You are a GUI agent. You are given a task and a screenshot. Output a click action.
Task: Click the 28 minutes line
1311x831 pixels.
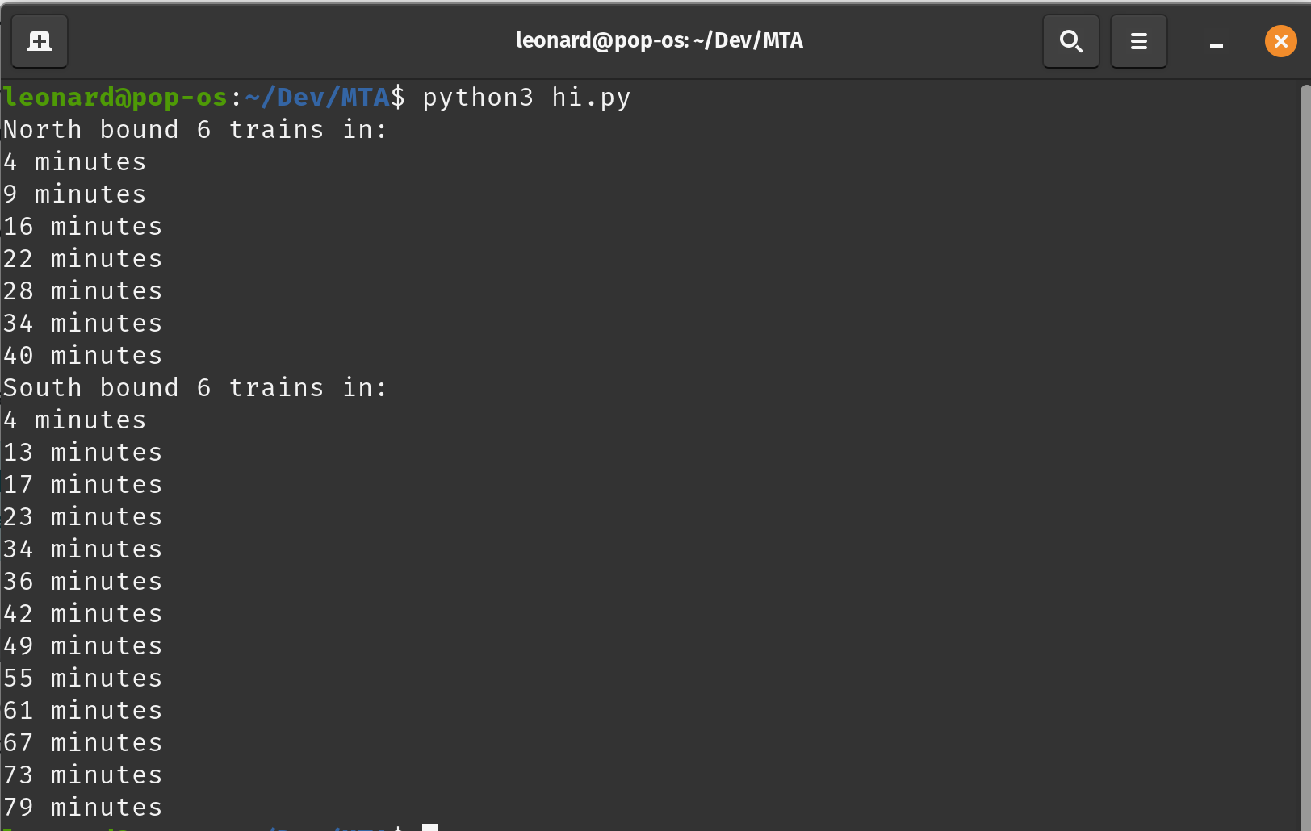coord(82,291)
